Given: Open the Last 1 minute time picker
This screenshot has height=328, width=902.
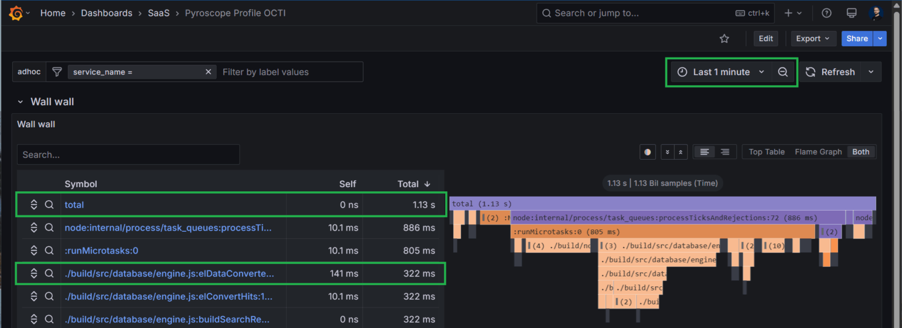Looking at the screenshot, I should pos(721,72).
